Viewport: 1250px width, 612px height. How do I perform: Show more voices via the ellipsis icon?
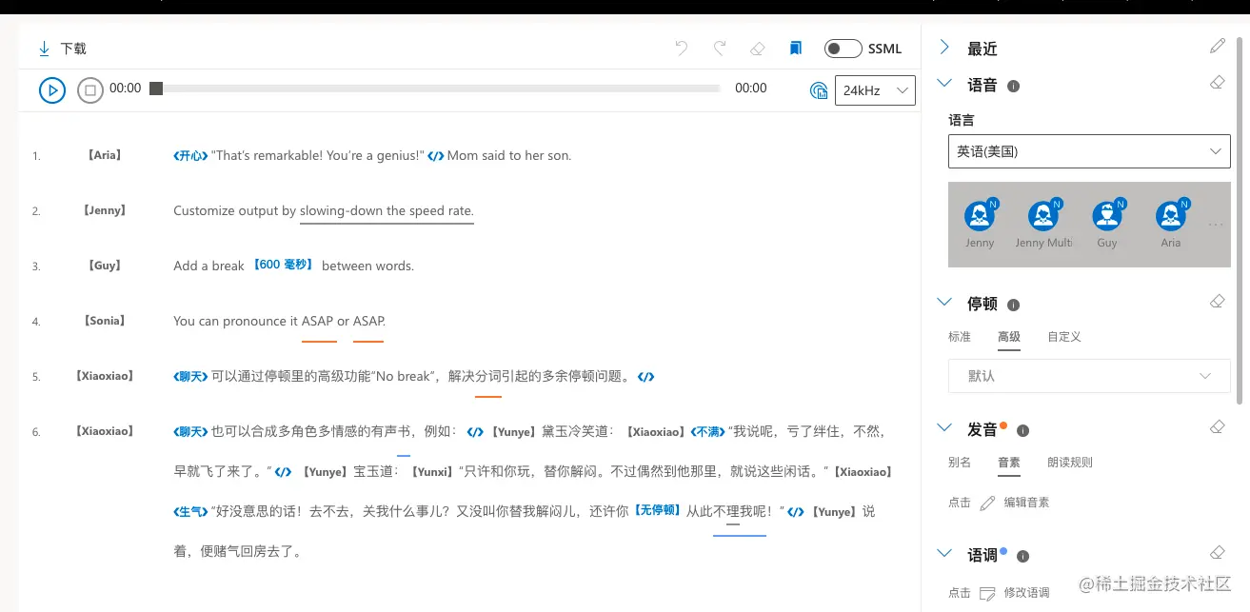[1216, 225]
